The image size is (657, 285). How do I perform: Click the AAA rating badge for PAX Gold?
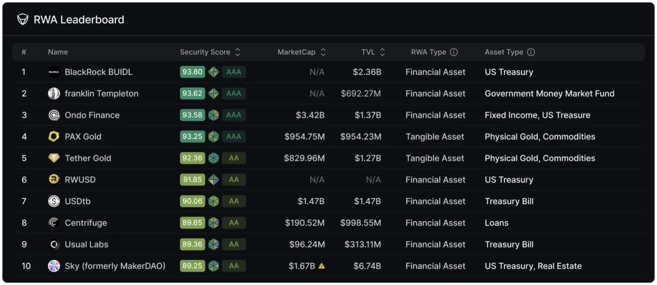(x=234, y=137)
